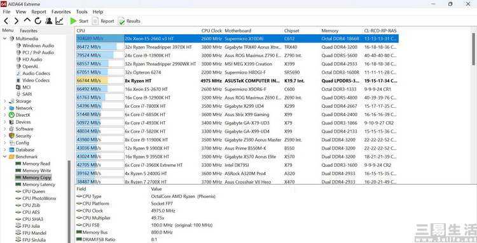Open the graph chart toolbar icon
The height and width of the screenshot is (243, 477).
[59, 21]
